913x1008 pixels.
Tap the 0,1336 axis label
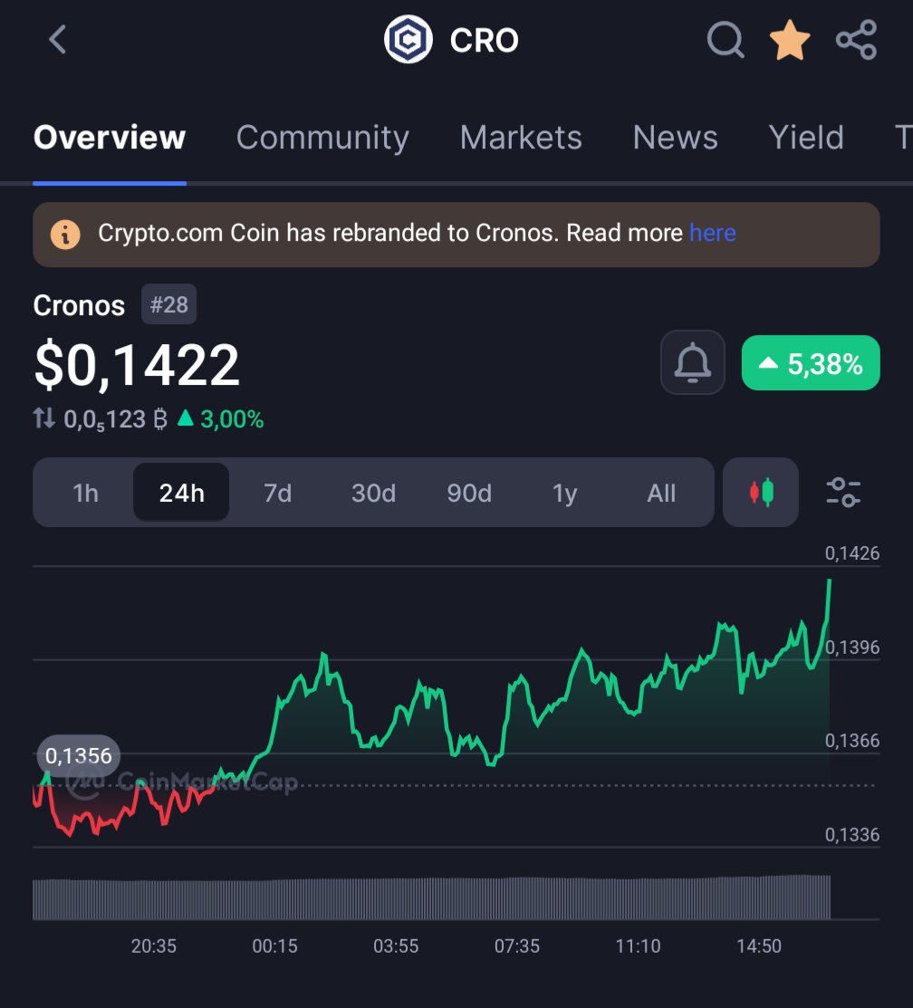[x=852, y=835]
